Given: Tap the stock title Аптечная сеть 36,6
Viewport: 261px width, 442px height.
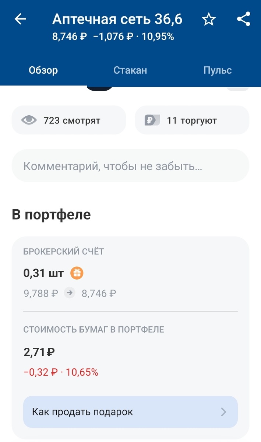Looking at the screenshot, I should (118, 19).
